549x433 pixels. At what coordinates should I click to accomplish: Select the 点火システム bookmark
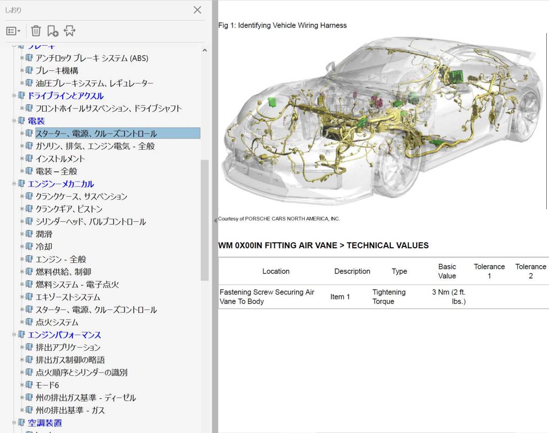pyautogui.click(x=57, y=322)
